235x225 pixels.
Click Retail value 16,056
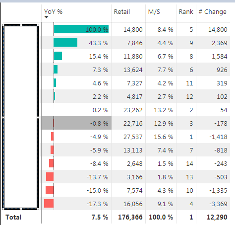pyautogui.click(x=133, y=204)
